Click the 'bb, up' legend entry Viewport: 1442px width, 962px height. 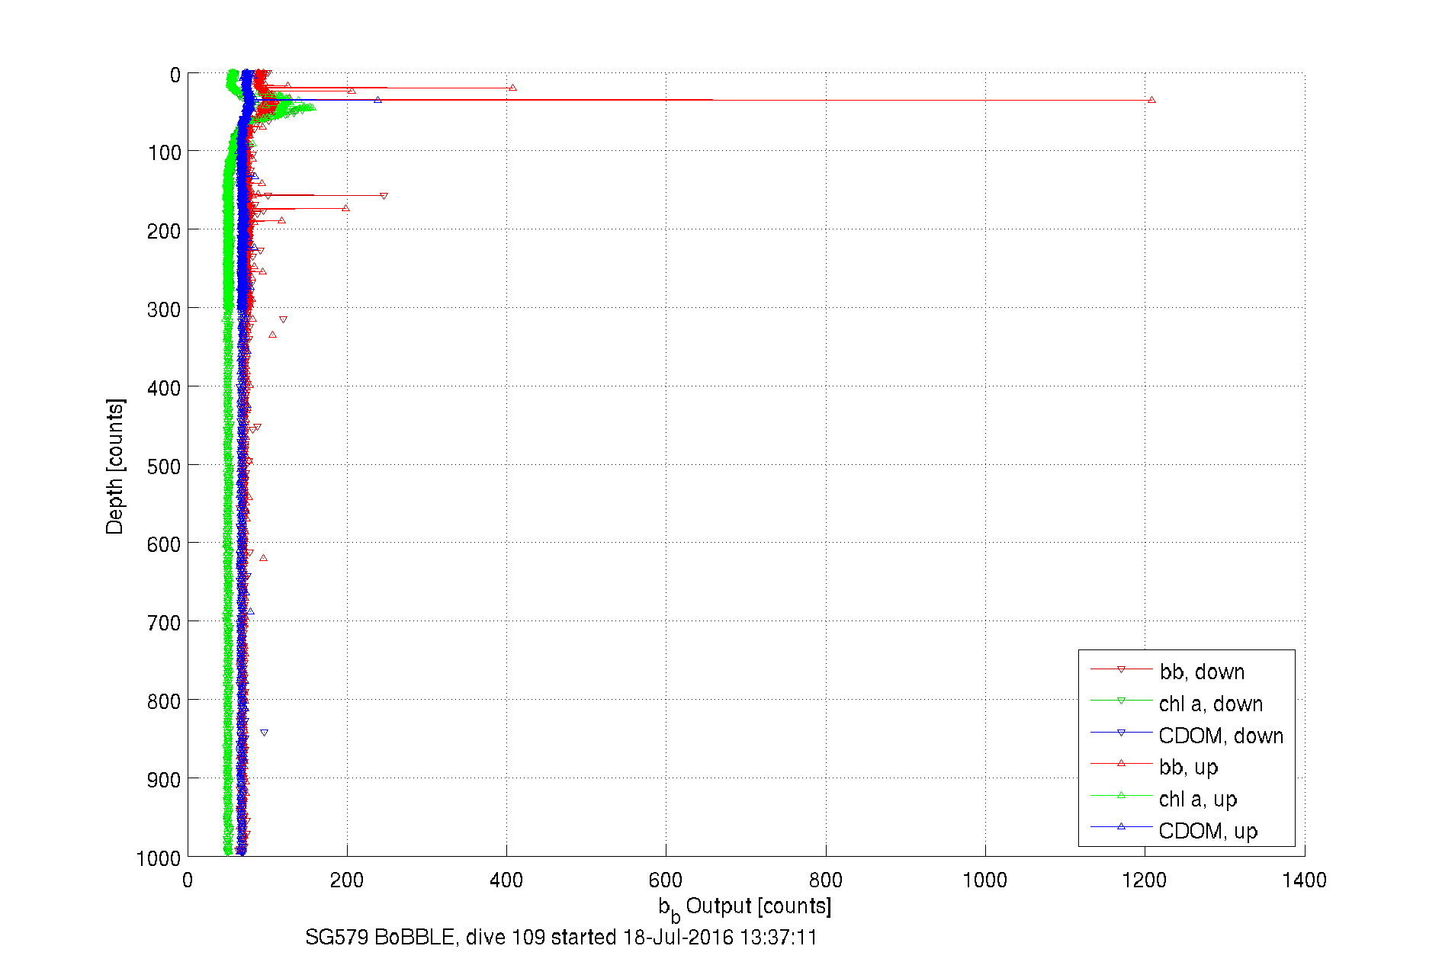[1189, 767]
